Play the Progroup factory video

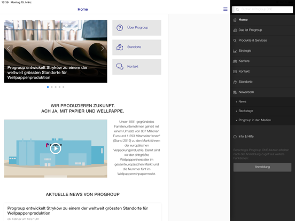pyautogui.click(x=56, y=148)
